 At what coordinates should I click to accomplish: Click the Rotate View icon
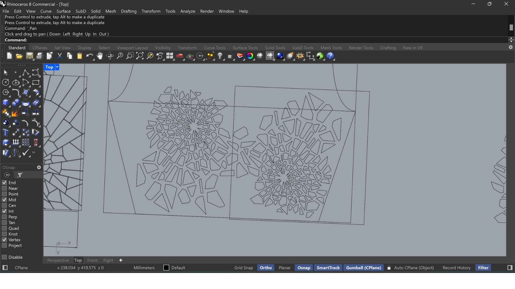tap(110, 56)
